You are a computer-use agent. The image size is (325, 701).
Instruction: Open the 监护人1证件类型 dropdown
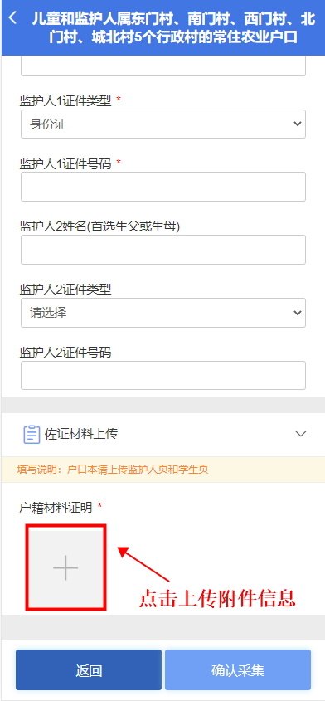pyautogui.click(x=163, y=124)
